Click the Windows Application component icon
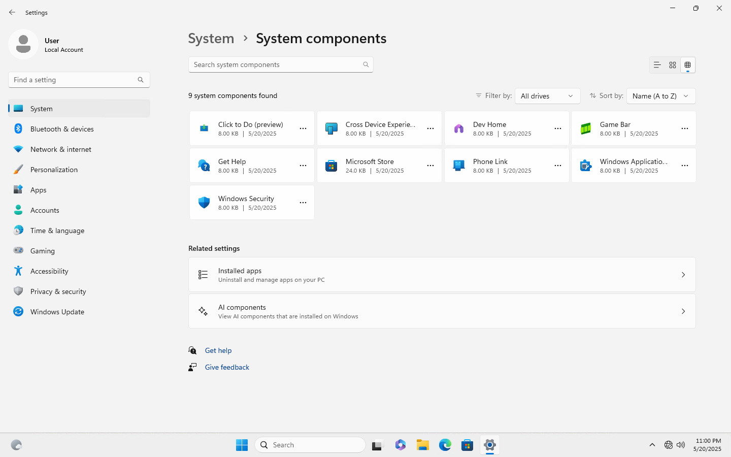Image resolution: width=731 pixels, height=457 pixels. coord(586,166)
